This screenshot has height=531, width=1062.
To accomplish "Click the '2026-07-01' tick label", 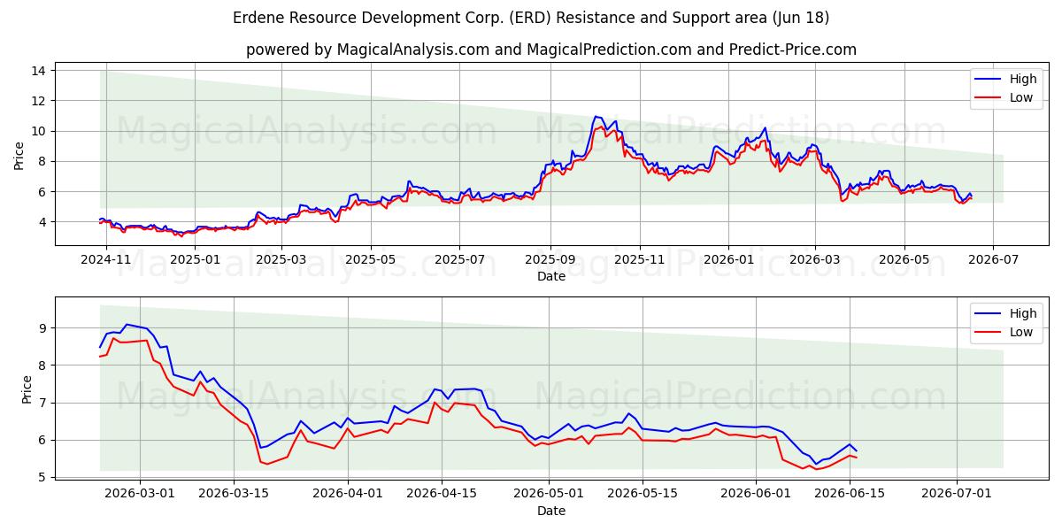I will click(957, 494).
